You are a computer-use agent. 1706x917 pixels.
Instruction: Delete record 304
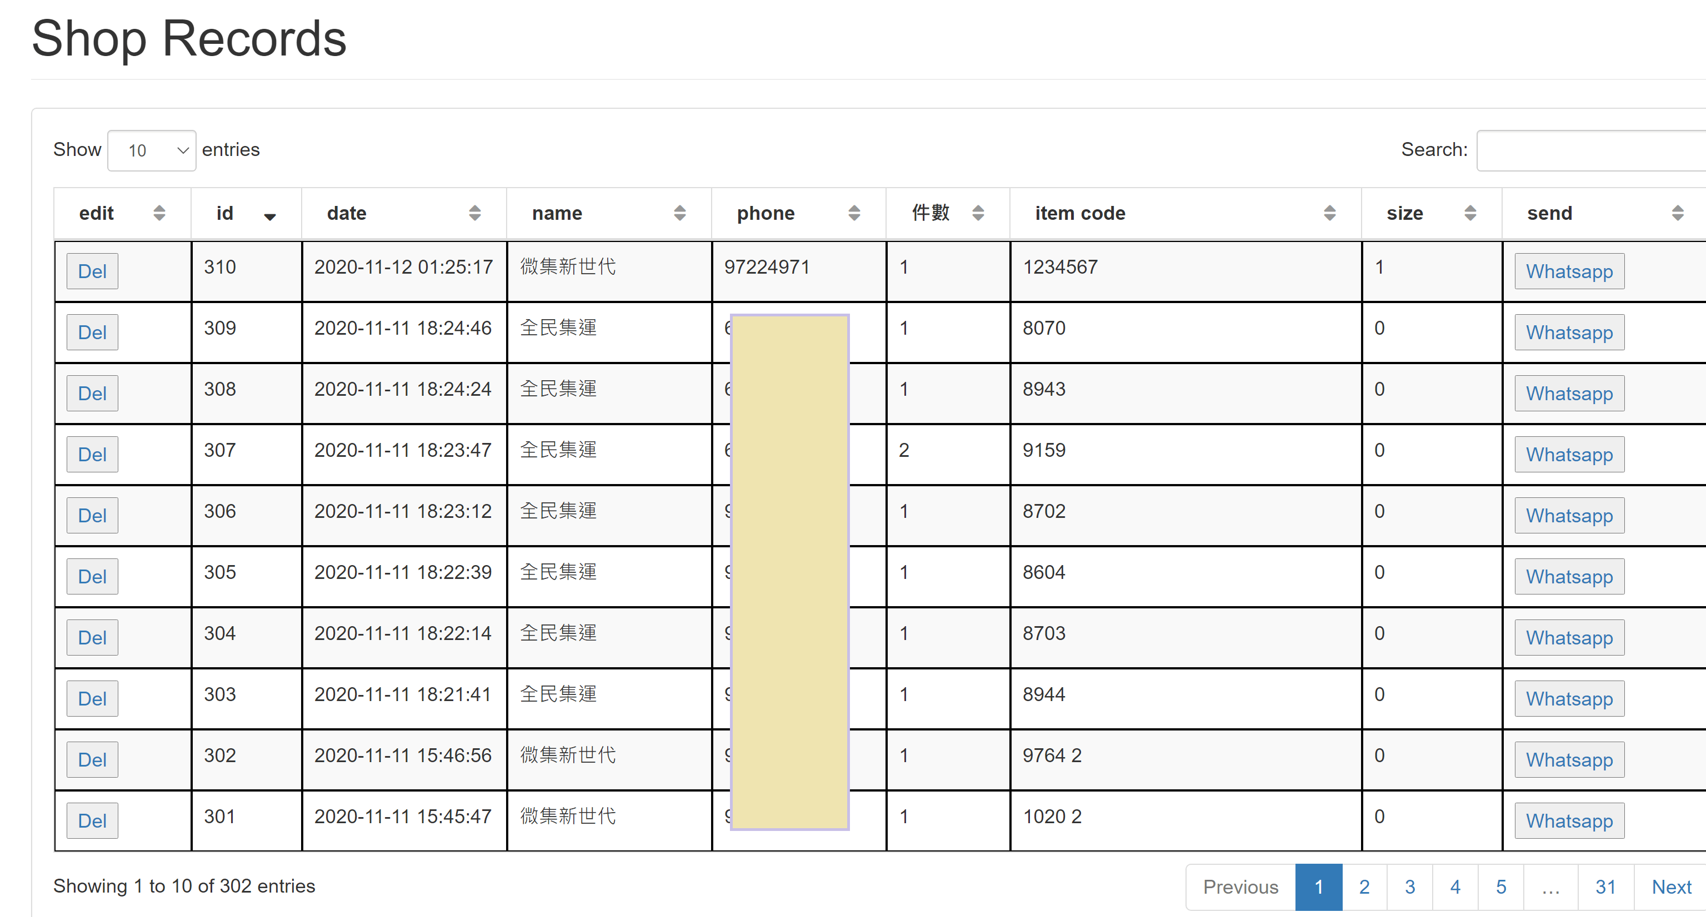pos(92,638)
